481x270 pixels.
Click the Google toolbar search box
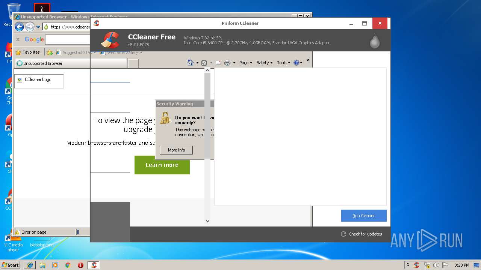[x=68, y=39]
